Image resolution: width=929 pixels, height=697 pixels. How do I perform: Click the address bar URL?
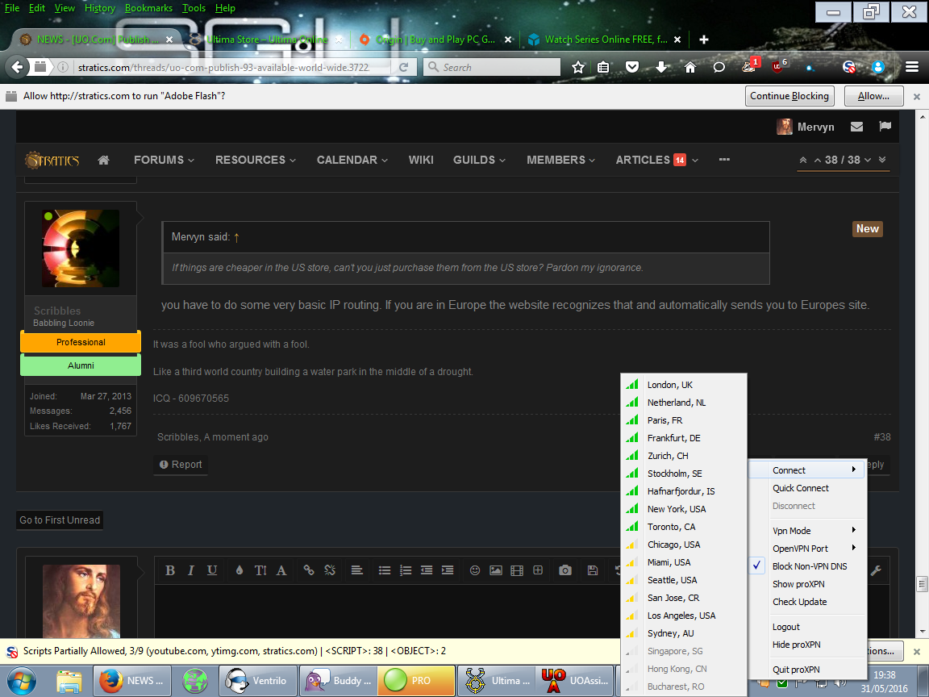click(x=224, y=68)
